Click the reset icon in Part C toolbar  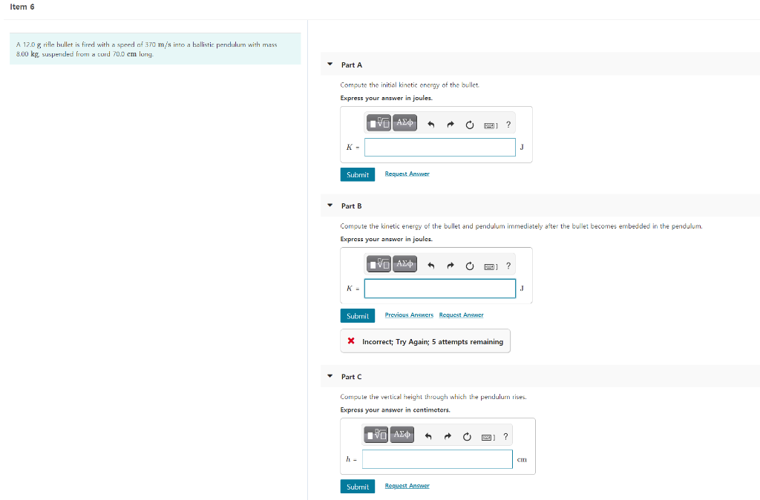[467, 436]
